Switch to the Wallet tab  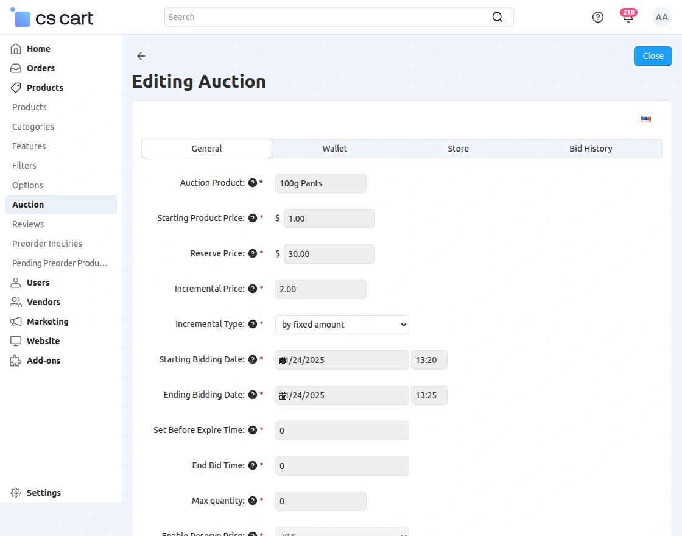pyautogui.click(x=334, y=148)
